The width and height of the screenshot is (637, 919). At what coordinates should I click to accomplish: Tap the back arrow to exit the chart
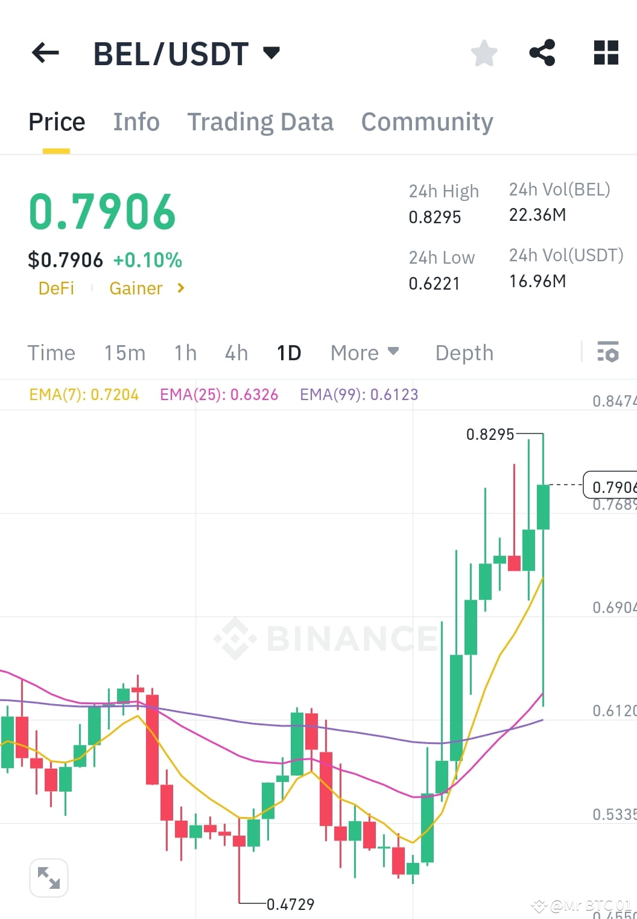tap(45, 53)
